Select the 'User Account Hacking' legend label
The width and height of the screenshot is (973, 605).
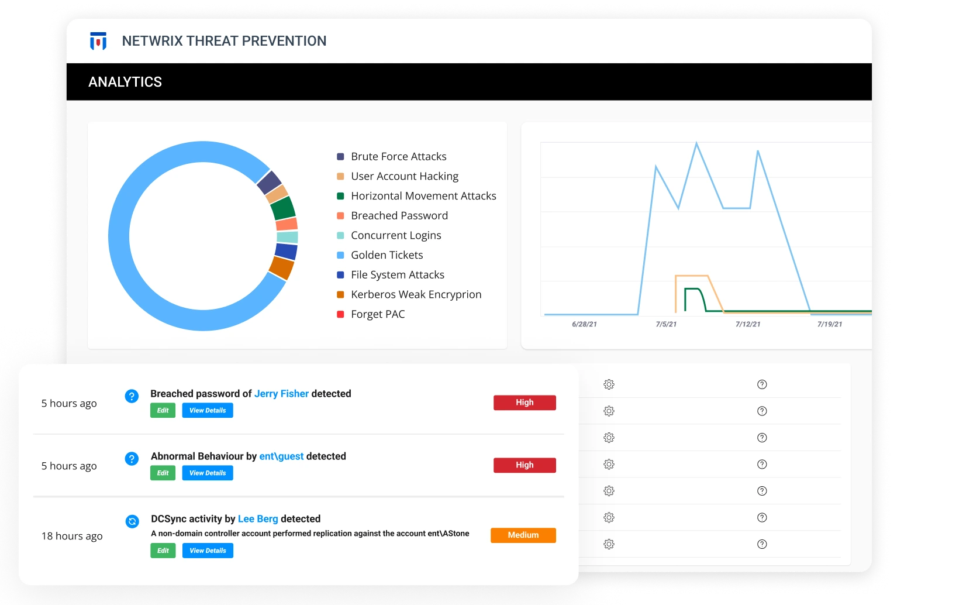tap(405, 176)
